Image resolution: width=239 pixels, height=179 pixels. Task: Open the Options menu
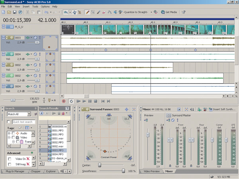[x=45, y=6]
